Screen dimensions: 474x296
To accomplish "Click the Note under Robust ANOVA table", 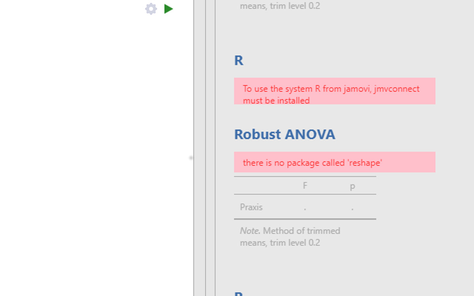I will click(x=290, y=236).
